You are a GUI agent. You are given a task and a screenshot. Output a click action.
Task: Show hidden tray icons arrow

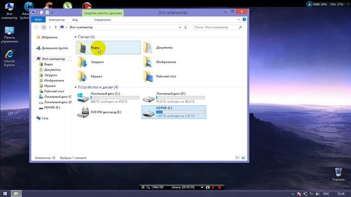[x=292, y=194]
